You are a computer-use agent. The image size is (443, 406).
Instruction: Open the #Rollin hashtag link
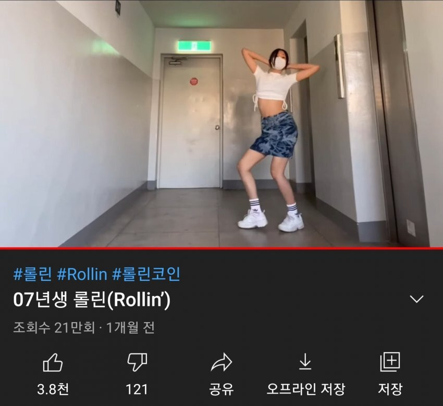(x=82, y=274)
